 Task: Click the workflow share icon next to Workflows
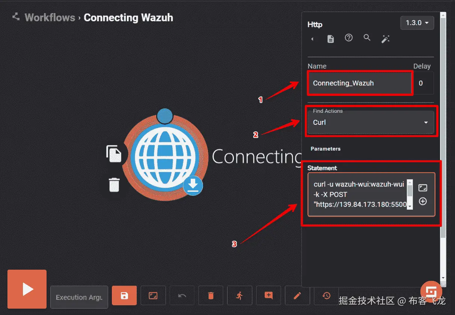[x=16, y=16]
